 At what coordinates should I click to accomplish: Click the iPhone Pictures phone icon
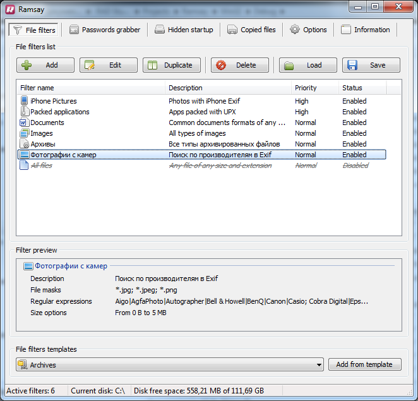(x=24, y=101)
